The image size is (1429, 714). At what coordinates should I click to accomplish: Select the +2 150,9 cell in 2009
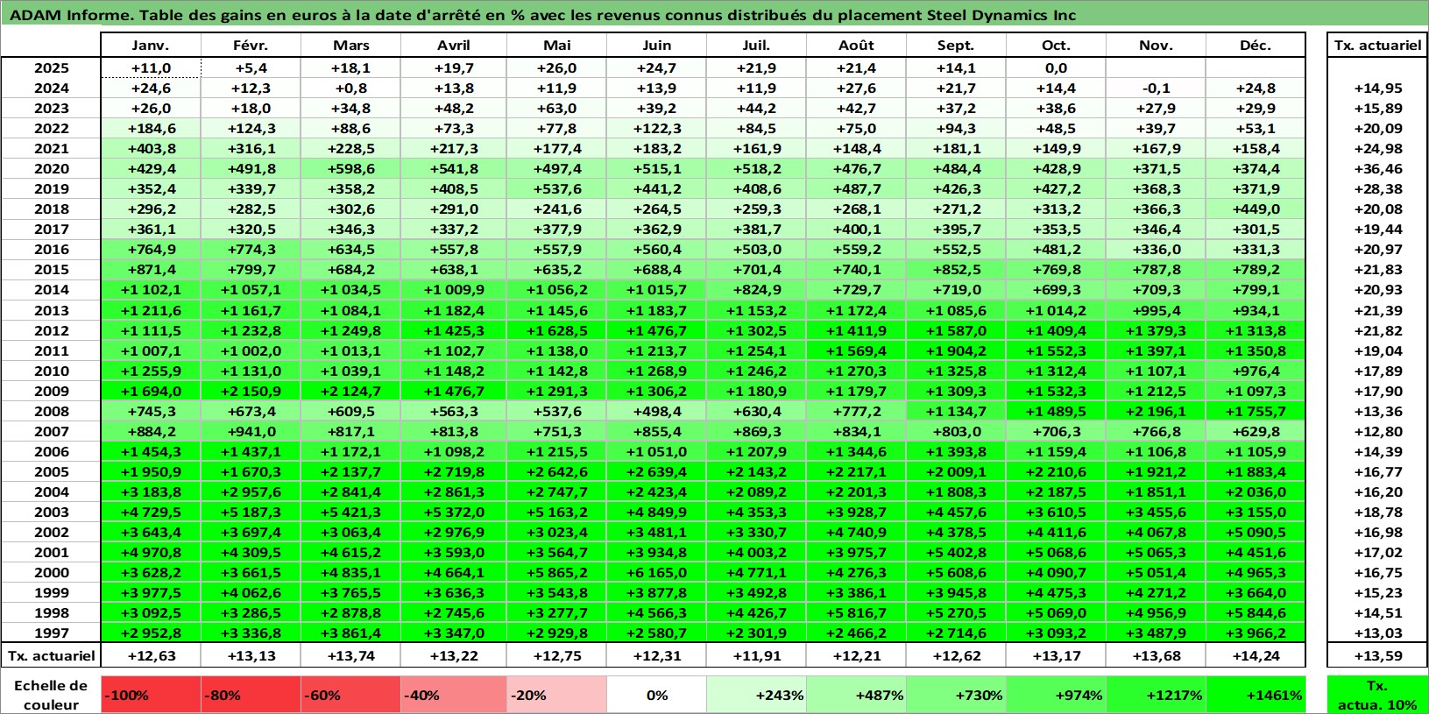(x=251, y=391)
